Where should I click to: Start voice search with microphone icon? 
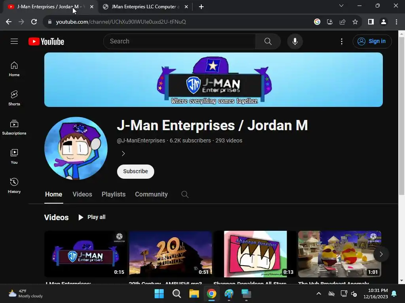tap(295, 41)
